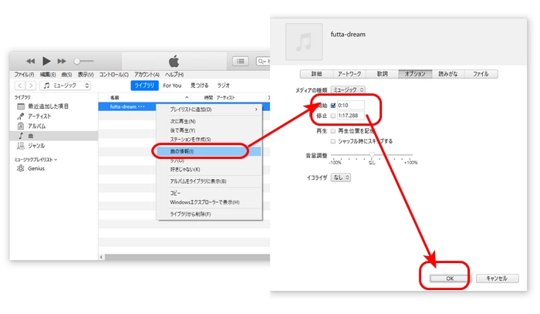Uncheck the 開始 start time checkbox

(x=333, y=106)
